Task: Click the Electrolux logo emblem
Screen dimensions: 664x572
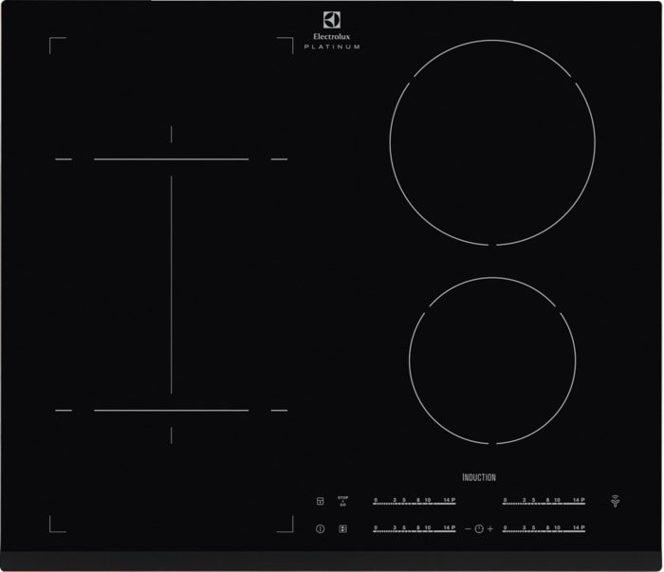Action: pyautogui.click(x=332, y=20)
